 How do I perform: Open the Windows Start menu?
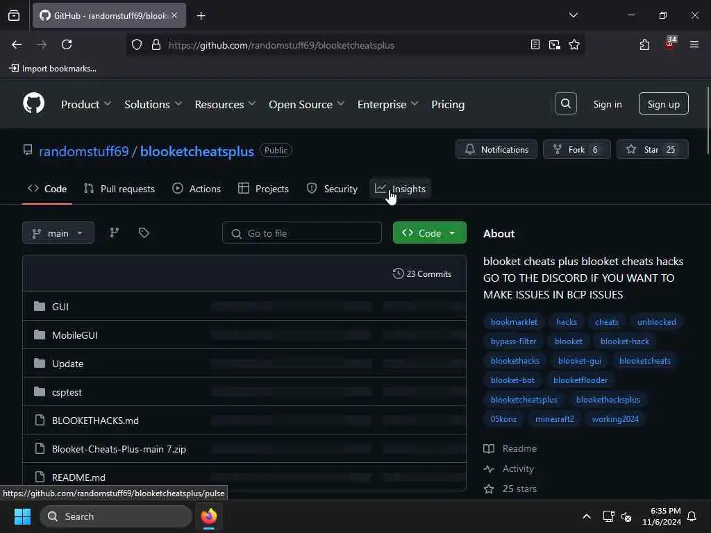click(x=22, y=516)
